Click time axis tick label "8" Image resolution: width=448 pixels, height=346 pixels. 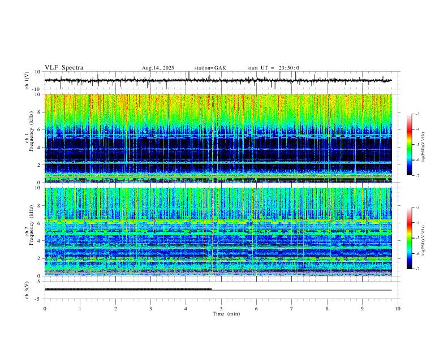[x=327, y=309]
